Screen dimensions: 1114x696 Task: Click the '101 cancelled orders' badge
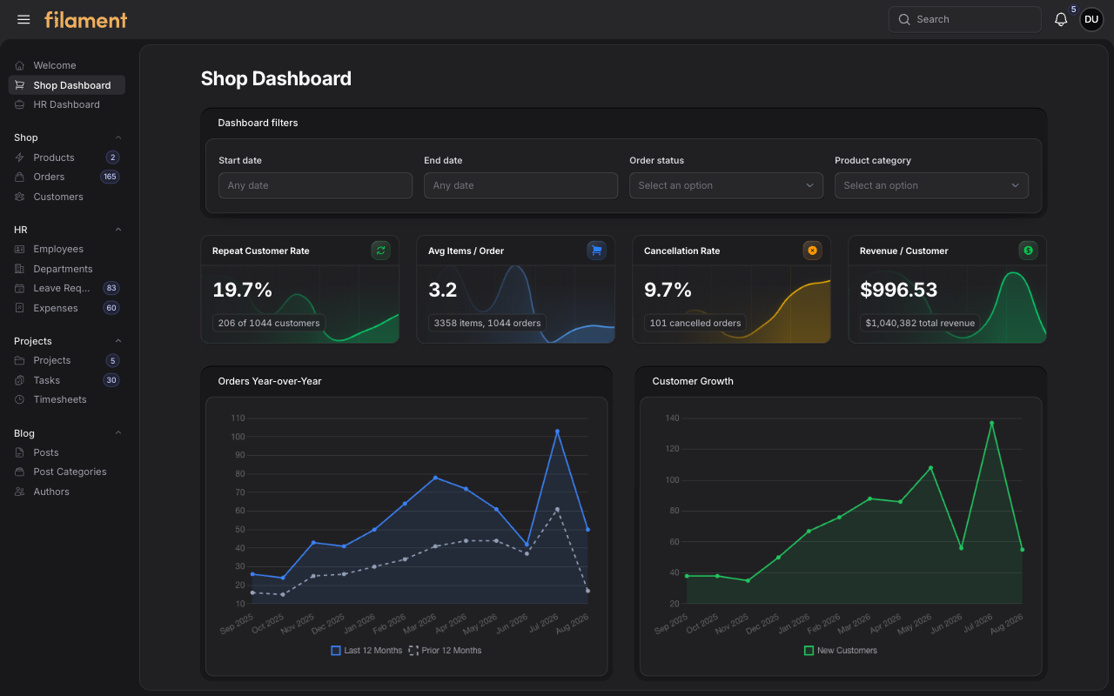(695, 323)
